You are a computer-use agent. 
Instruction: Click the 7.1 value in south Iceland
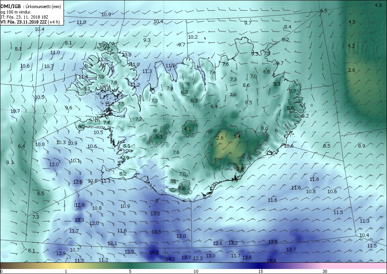[x=173, y=182]
